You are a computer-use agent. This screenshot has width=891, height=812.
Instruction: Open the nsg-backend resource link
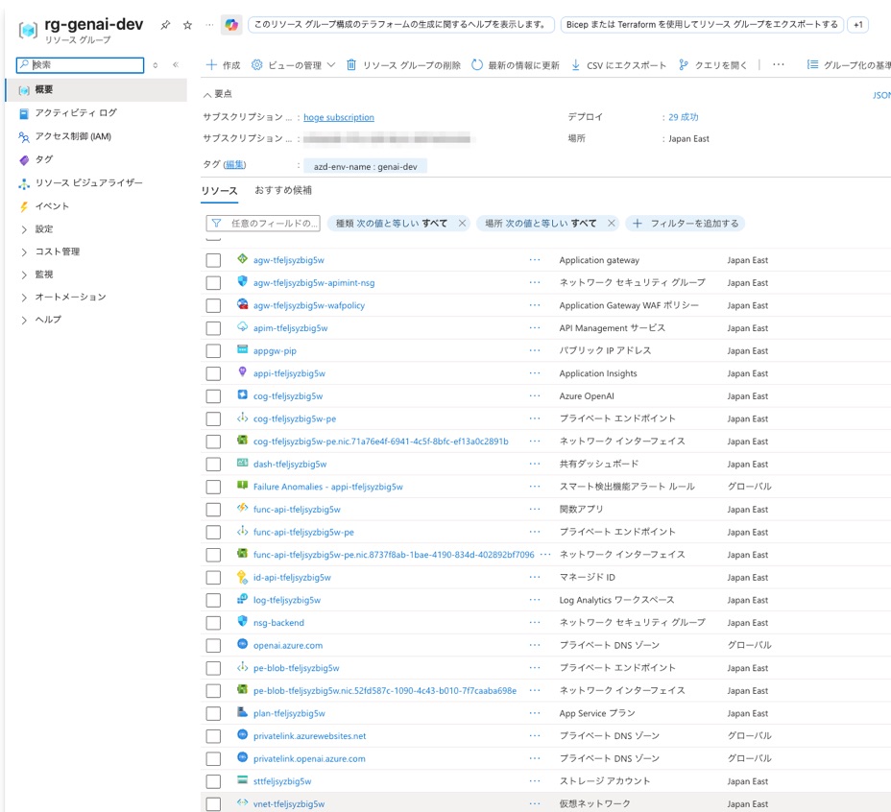coord(278,623)
